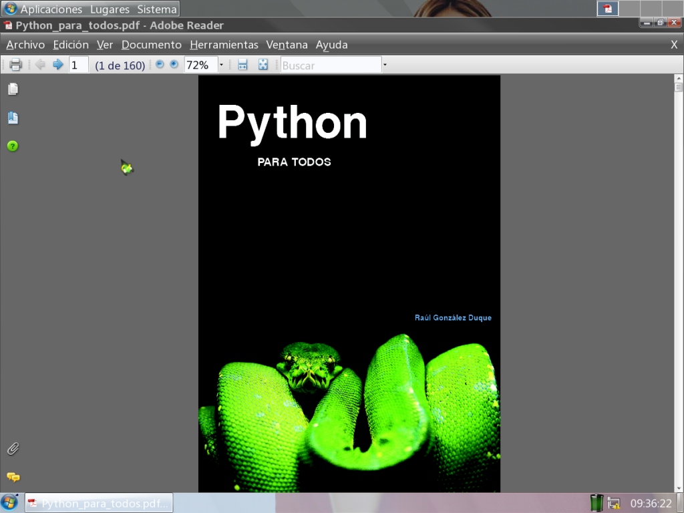Screen dimensions: 684x513
Task: Click the Python_para_todos.pdf taskbar button
Action: point(99,504)
